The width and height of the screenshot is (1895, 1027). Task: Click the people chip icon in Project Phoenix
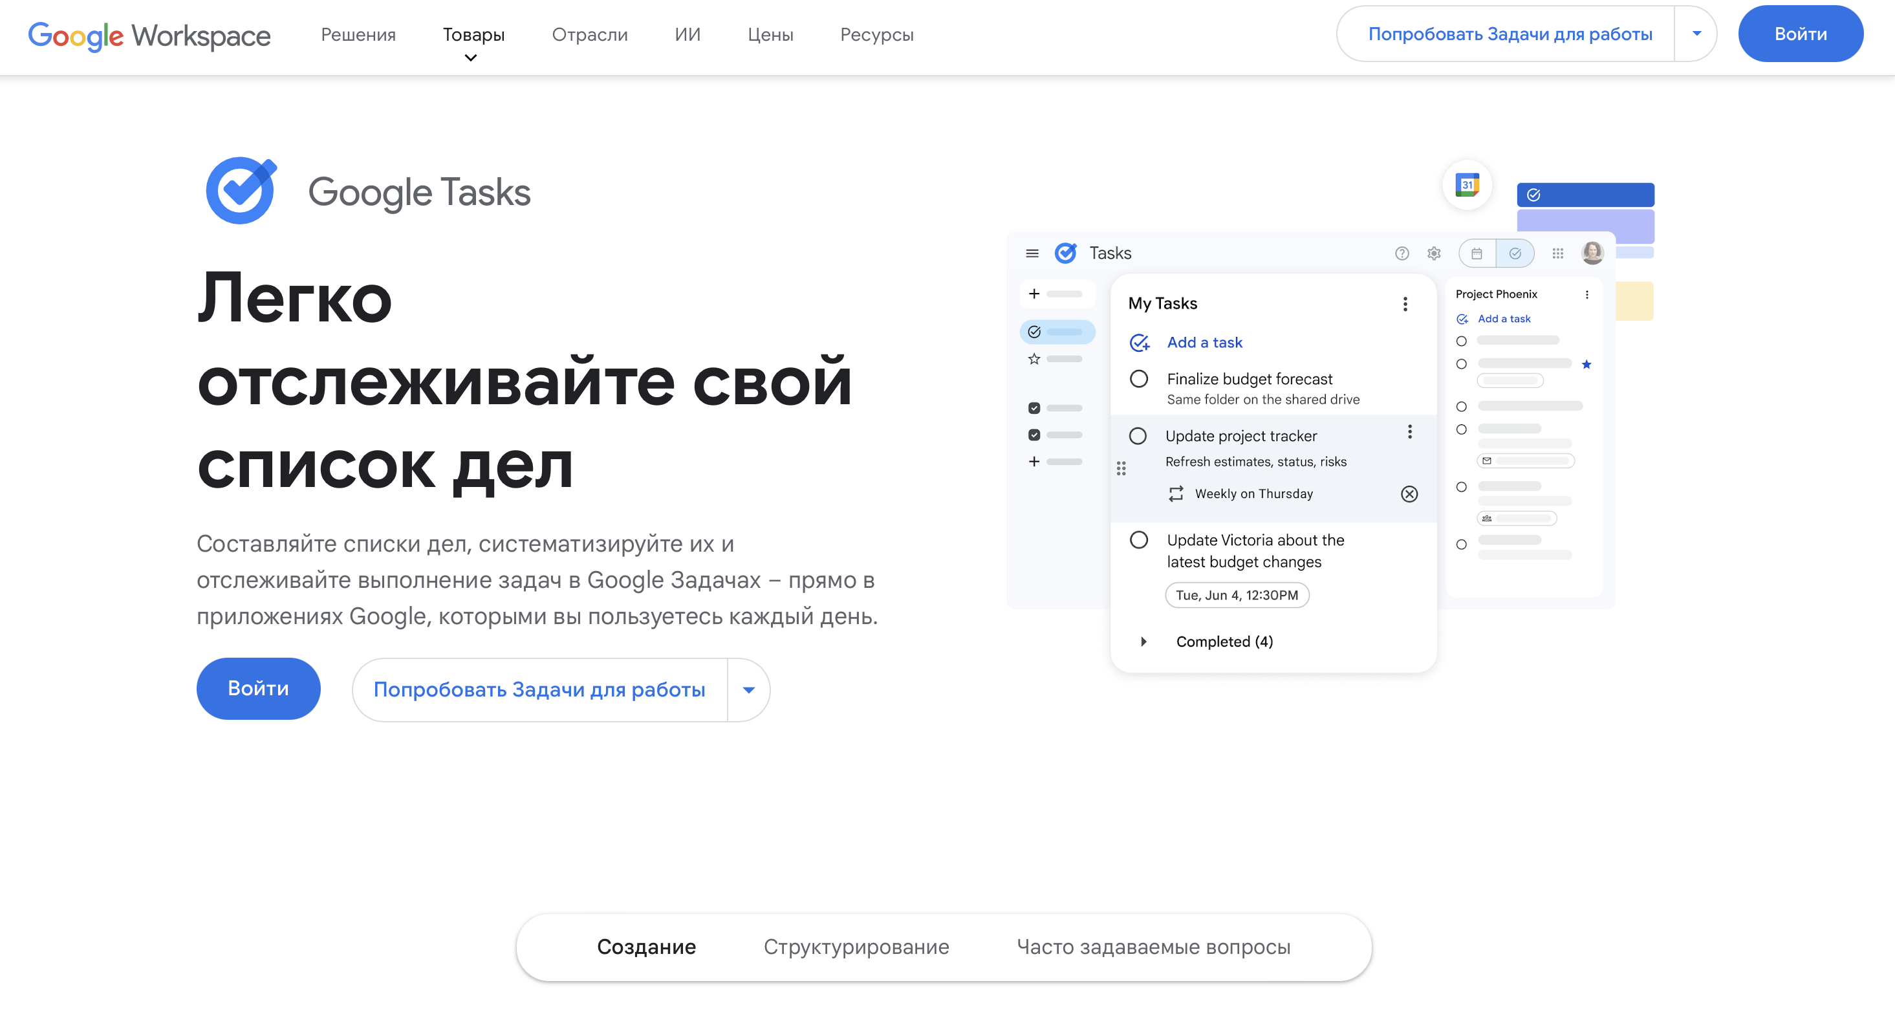click(1487, 518)
